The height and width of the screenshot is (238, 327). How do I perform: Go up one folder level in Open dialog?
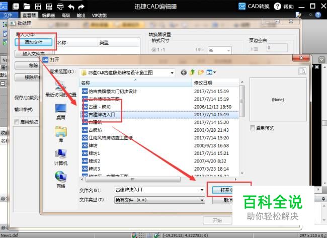[192, 72]
